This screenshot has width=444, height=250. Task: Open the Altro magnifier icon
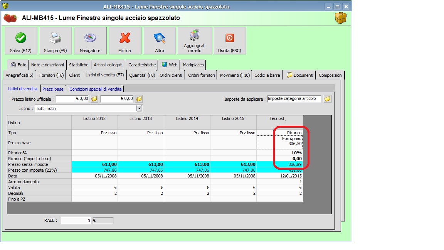click(x=159, y=38)
